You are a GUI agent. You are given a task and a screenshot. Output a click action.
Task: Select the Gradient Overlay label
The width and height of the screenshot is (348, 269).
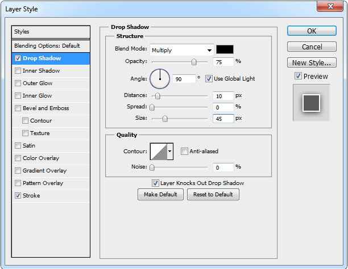pyautogui.click(x=44, y=171)
